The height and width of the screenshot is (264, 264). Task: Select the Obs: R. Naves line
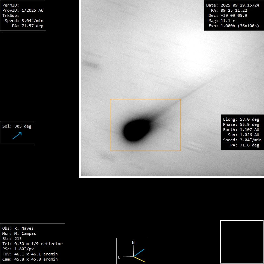coord(18,228)
